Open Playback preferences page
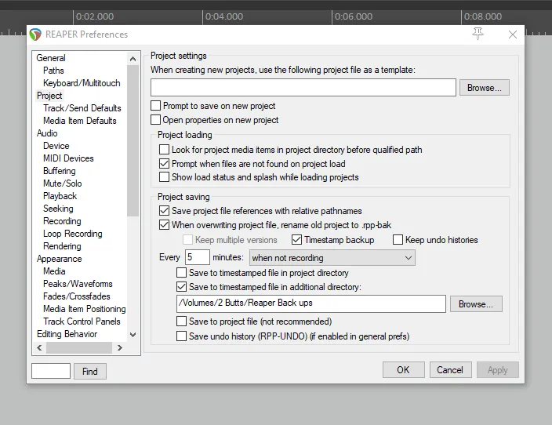552x425 pixels. (x=60, y=196)
